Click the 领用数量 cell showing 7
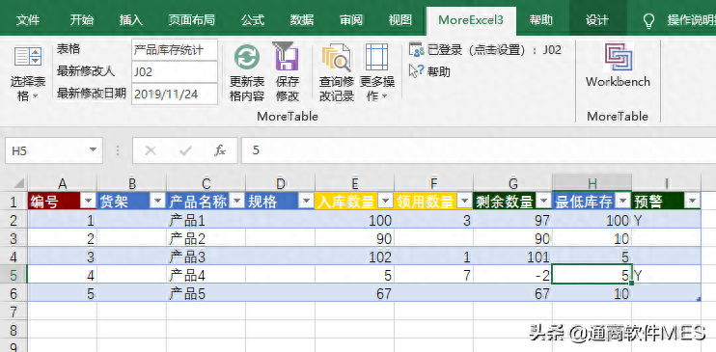Screen dimensions: 716x352 [x=434, y=275]
